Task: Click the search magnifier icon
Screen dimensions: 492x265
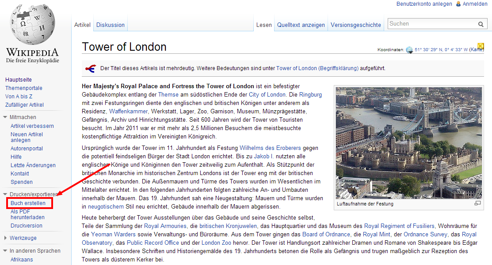Action: (481, 24)
